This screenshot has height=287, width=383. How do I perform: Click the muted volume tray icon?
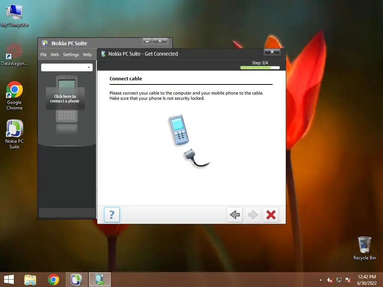tap(330, 280)
